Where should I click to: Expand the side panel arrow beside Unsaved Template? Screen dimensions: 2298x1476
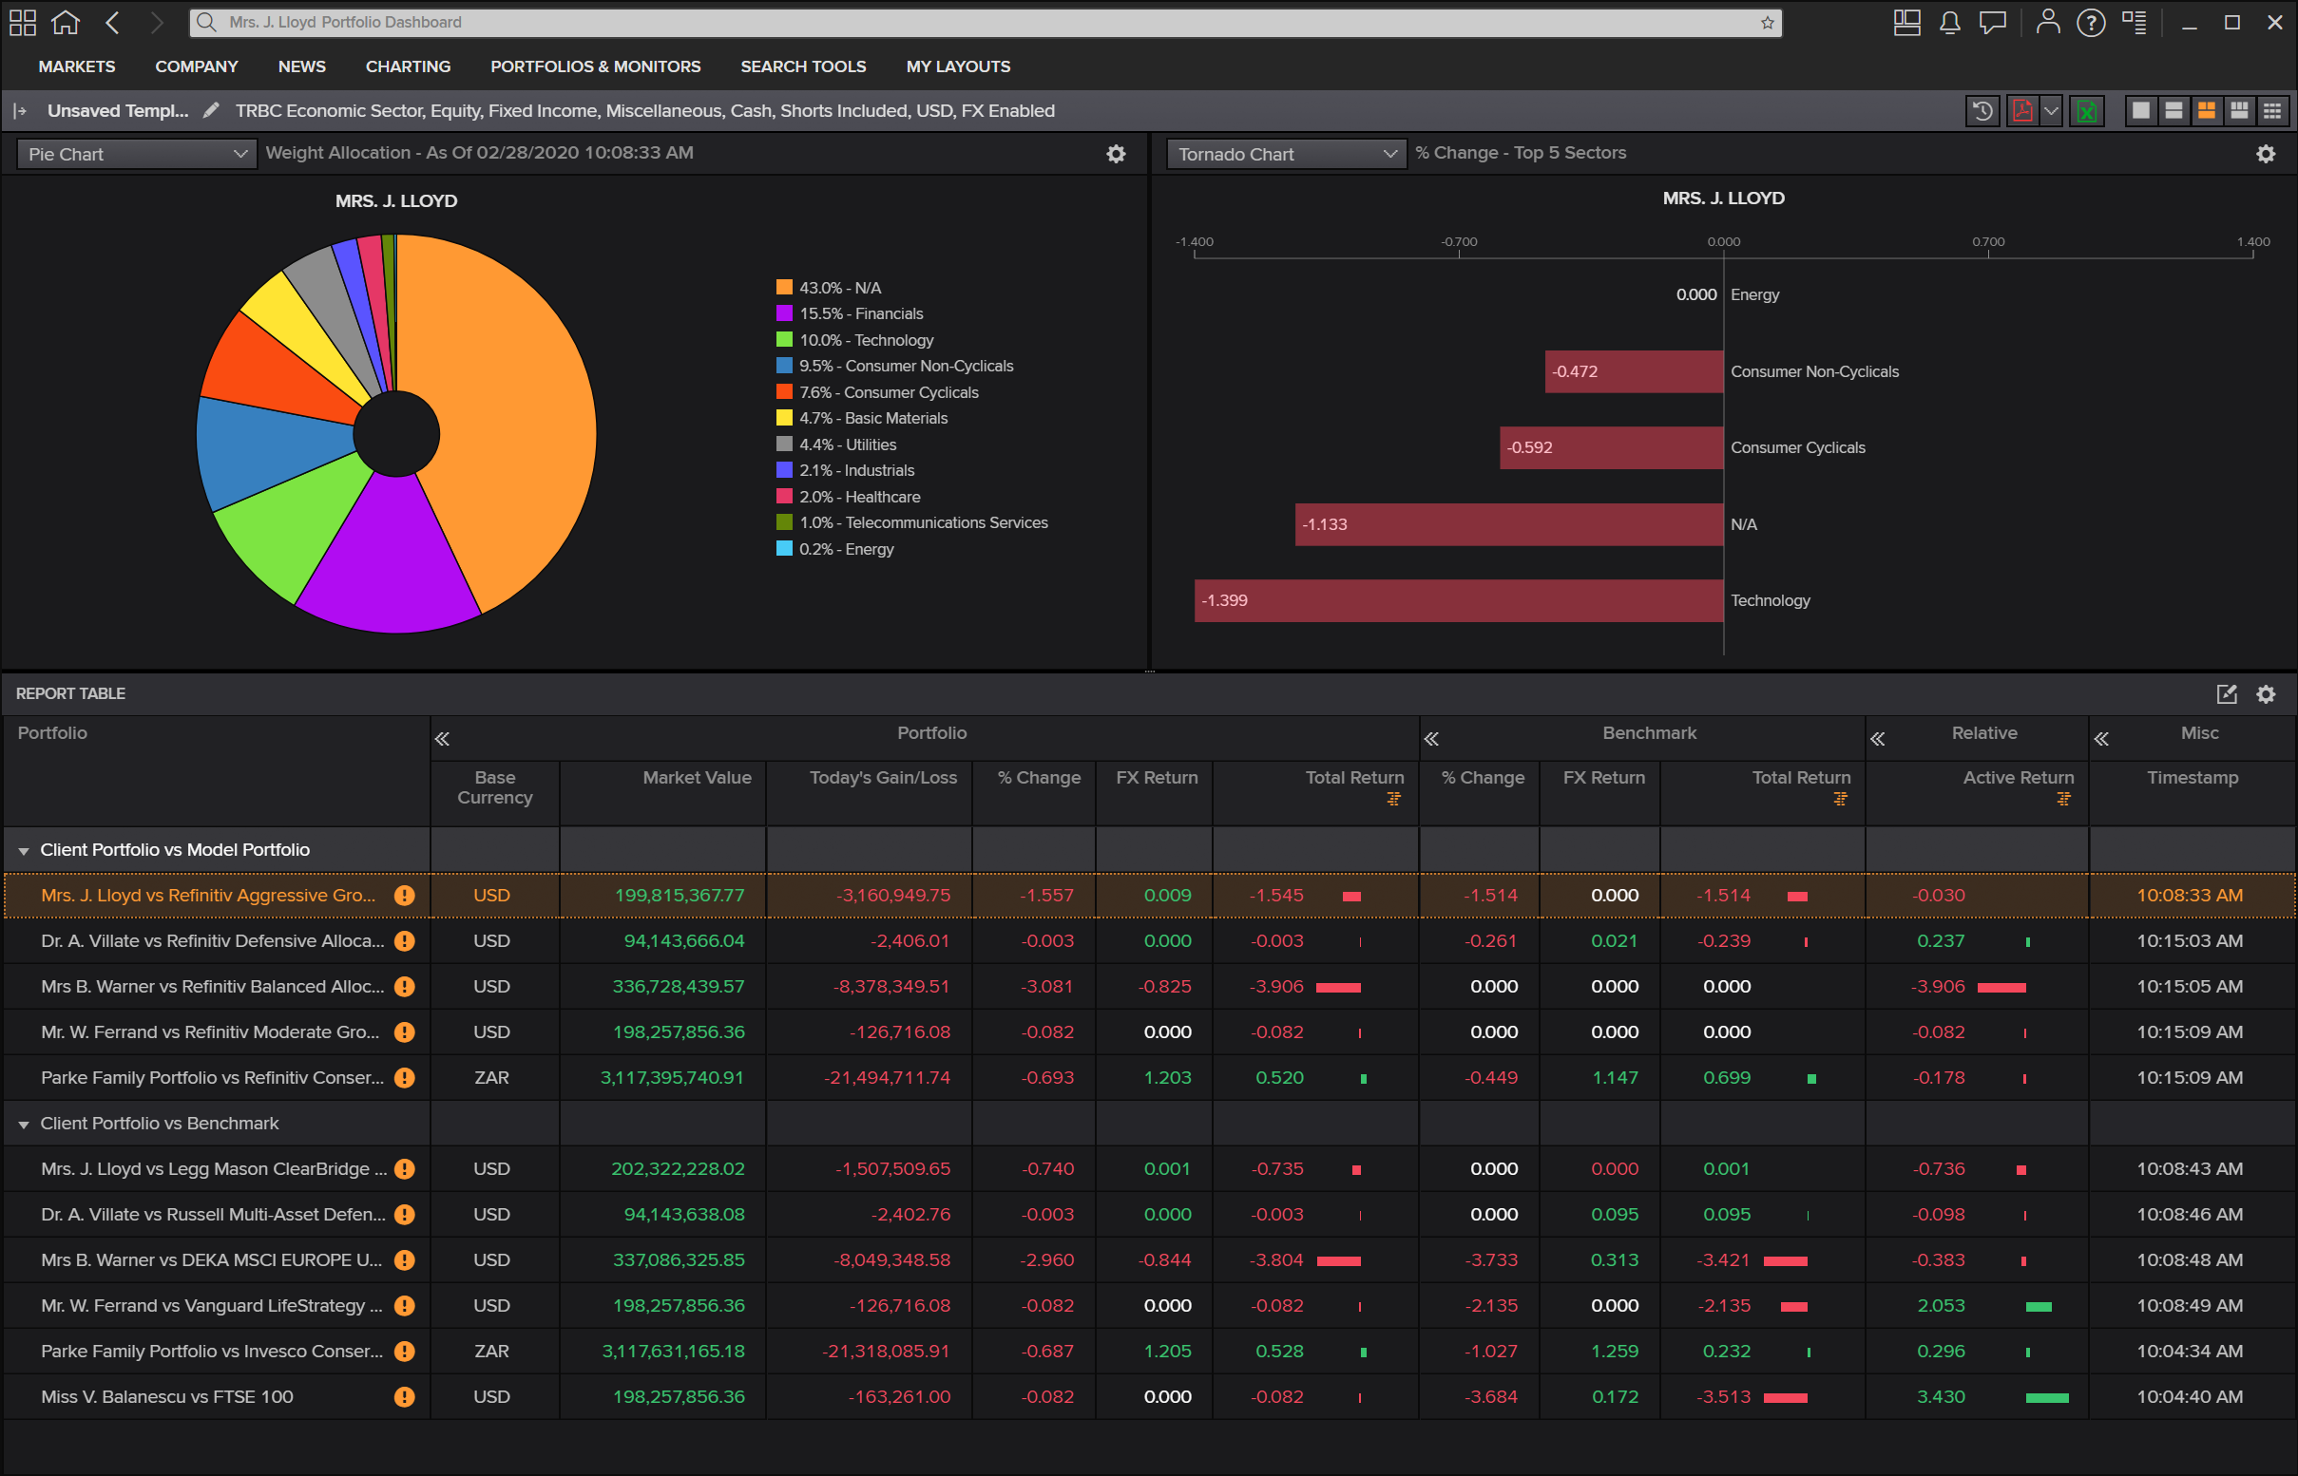pos(20,111)
